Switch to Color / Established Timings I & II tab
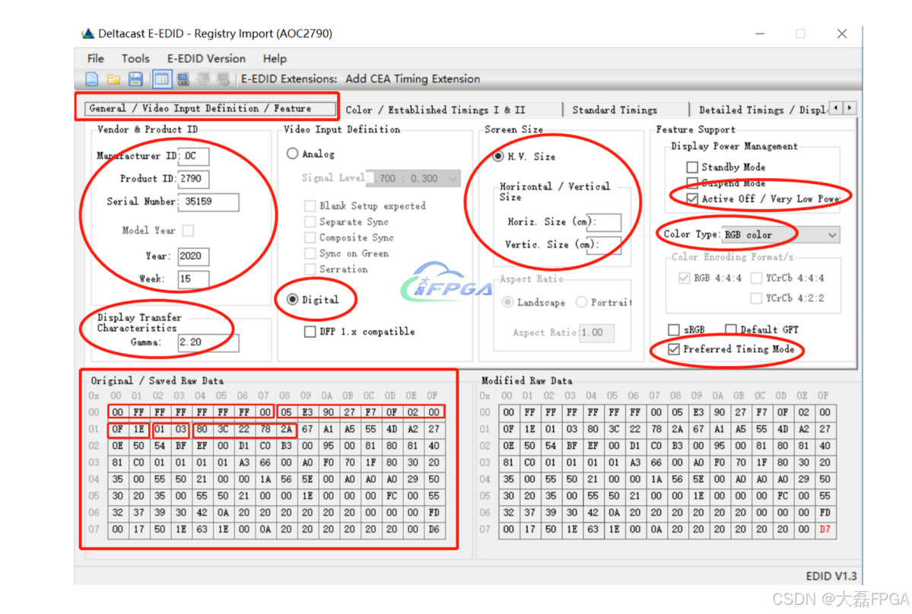Screen dimensions: 912x614 coord(436,110)
